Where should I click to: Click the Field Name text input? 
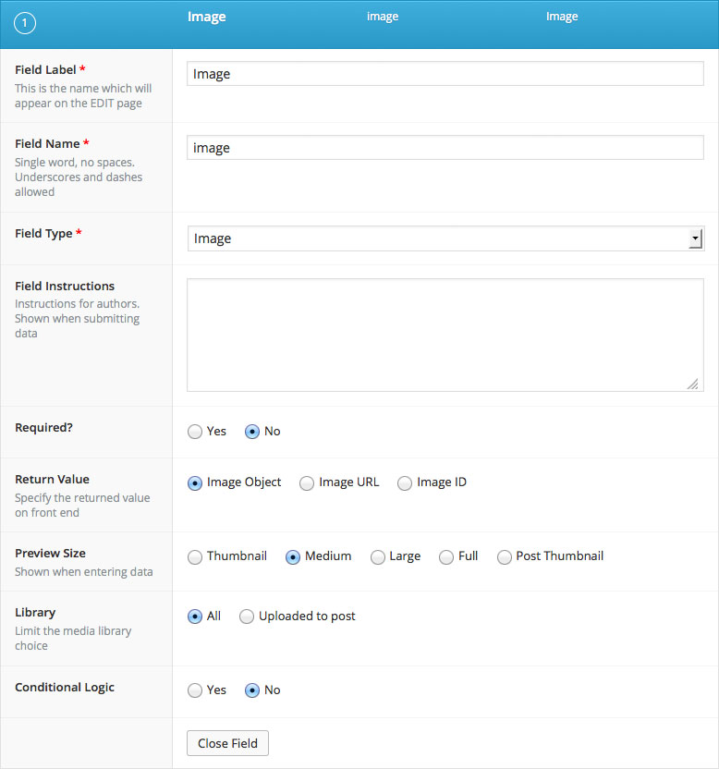click(445, 148)
